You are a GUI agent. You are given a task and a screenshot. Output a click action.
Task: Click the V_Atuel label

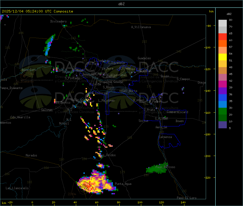coord(139,100)
